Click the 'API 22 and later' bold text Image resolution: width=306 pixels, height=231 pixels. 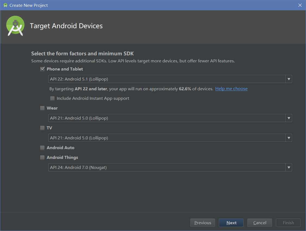click(91, 89)
